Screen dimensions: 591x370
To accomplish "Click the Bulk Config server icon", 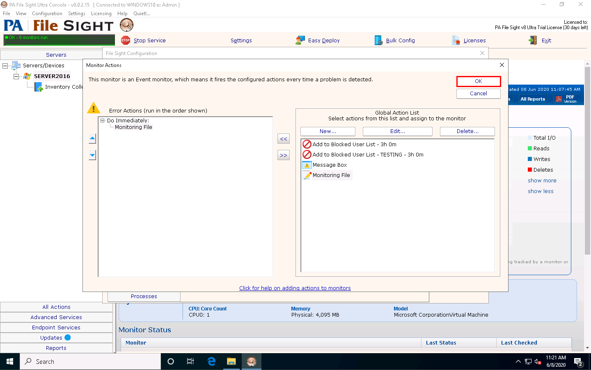I will 378,40.
